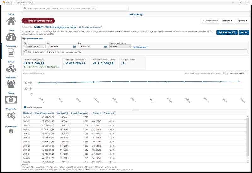Click Wróć do listy raportów button
The height and width of the screenshot is (173, 252).
click(x=38, y=21)
